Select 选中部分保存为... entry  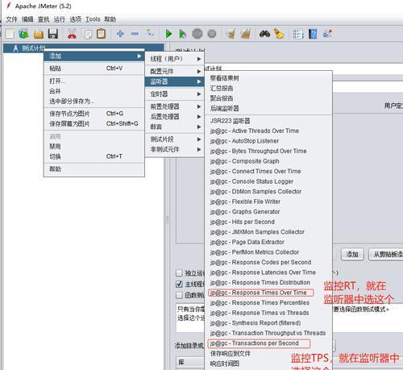[94, 102]
